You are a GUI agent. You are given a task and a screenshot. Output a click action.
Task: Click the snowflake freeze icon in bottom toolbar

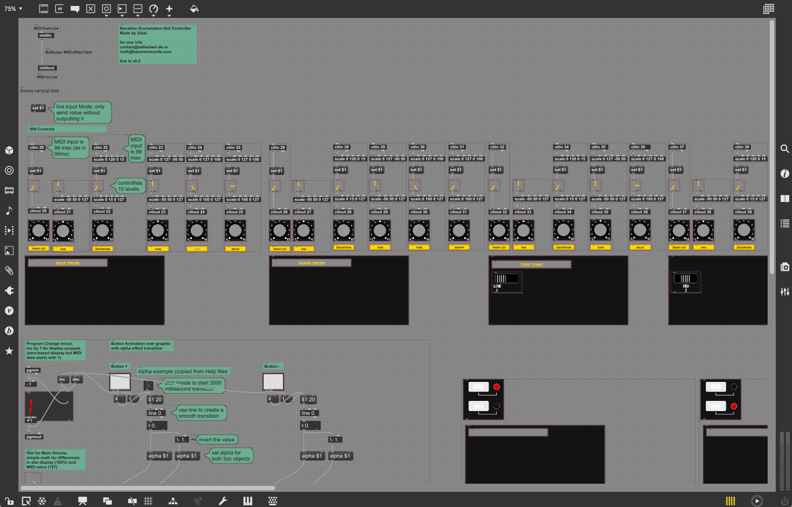point(42,501)
